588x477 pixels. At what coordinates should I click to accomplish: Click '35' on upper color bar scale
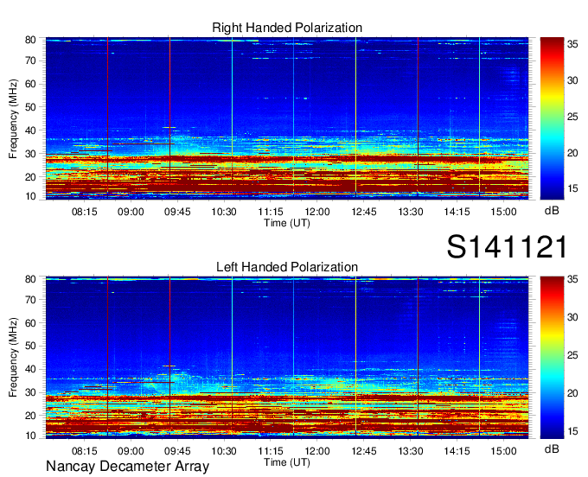click(572, 44)
